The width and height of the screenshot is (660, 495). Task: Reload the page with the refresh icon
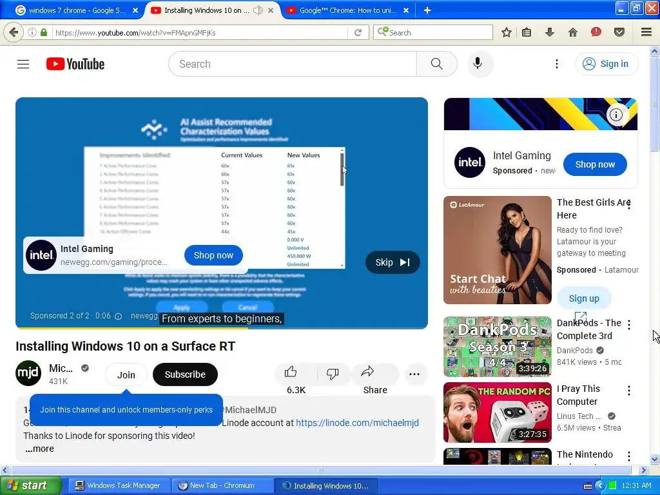(358, 32)
